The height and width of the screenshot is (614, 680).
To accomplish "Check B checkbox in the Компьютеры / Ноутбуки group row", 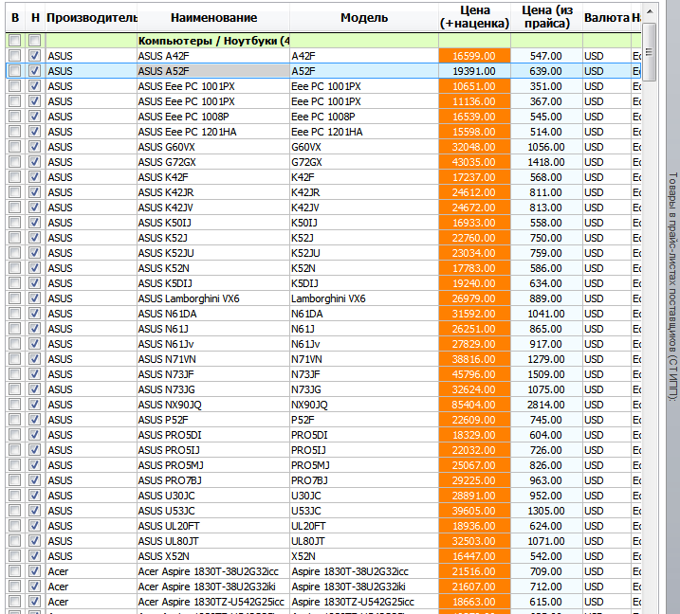I will click(x=15, y=41).
